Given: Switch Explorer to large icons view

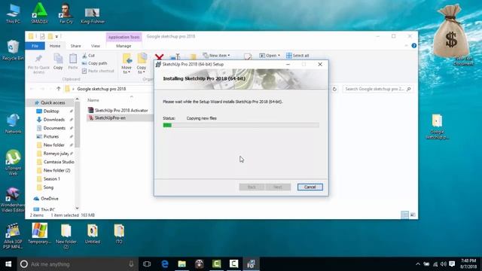Looking at the screenshot, I should (x=413, y=215).
